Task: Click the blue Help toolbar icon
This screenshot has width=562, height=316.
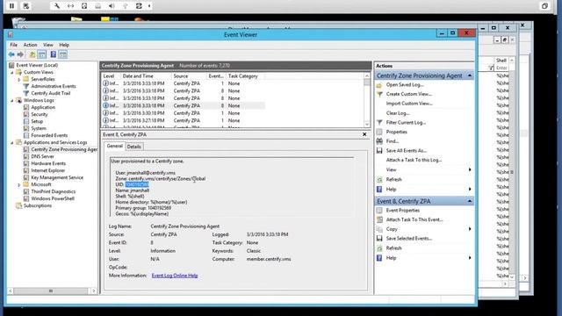Action: click(53, 54)
